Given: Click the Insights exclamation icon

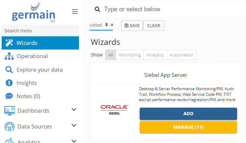Looking at the screenshot, I should click(x=9, y=83).
